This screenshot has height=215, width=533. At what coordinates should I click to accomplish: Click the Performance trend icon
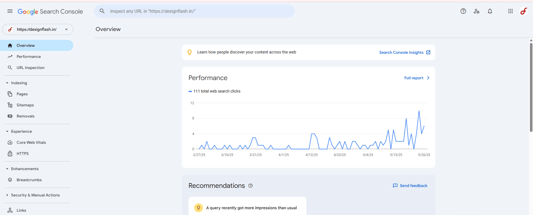tap(10, 56)
